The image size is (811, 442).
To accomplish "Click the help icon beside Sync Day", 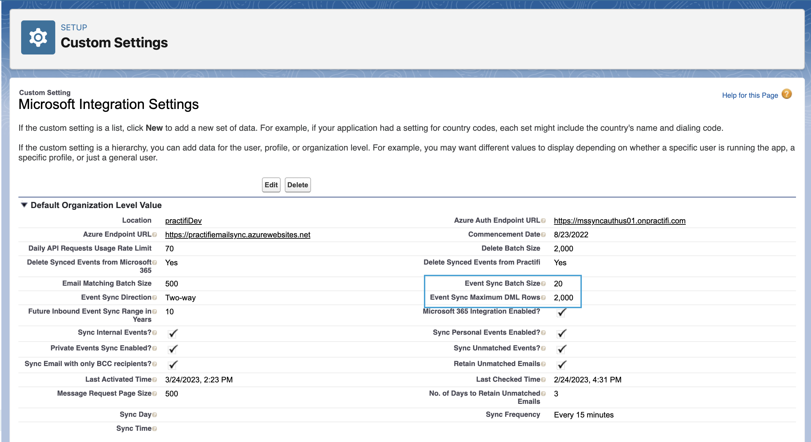I will click(x=154, y=414).
